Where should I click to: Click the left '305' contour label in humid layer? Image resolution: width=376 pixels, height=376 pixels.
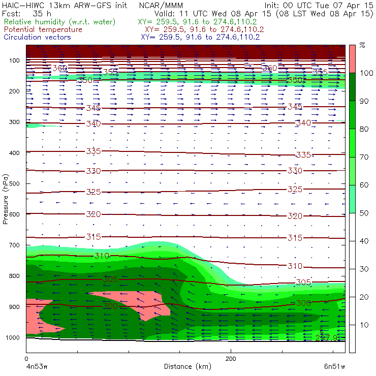tap(110, 279)
